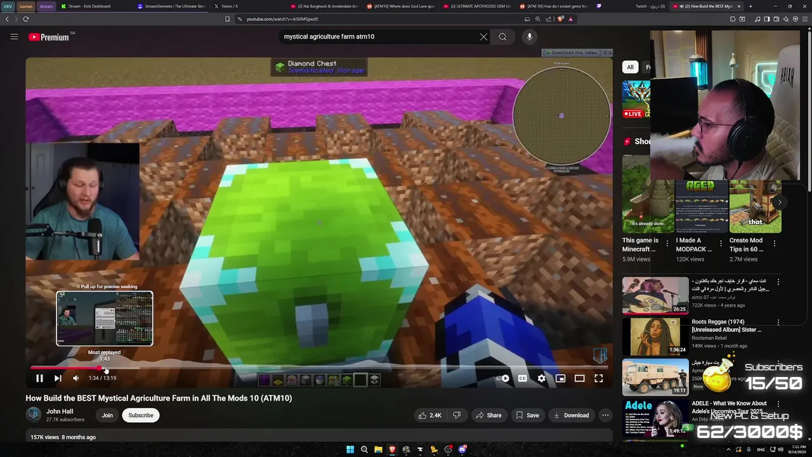This screenshot has width=812, height=457.
Task: Open the taskbar volume control
Action: pos(780,449)
